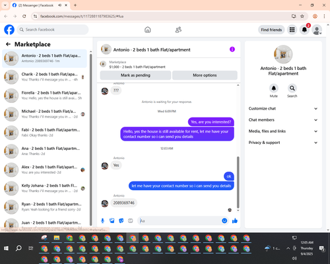Screen dimensions: 330x264
Task: Select the Messenger | Facebook browser tab
Action: click(40, 5)
